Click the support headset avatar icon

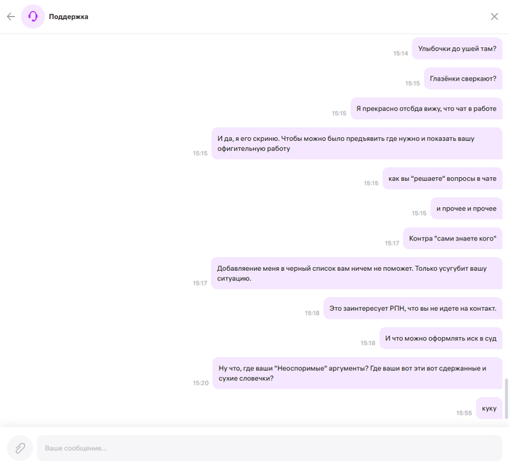point(33,17)
